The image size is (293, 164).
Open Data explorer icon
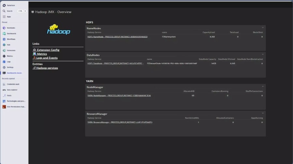[4, 90]
